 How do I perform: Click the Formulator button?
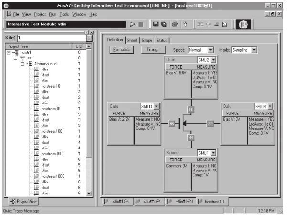[122, 49]
